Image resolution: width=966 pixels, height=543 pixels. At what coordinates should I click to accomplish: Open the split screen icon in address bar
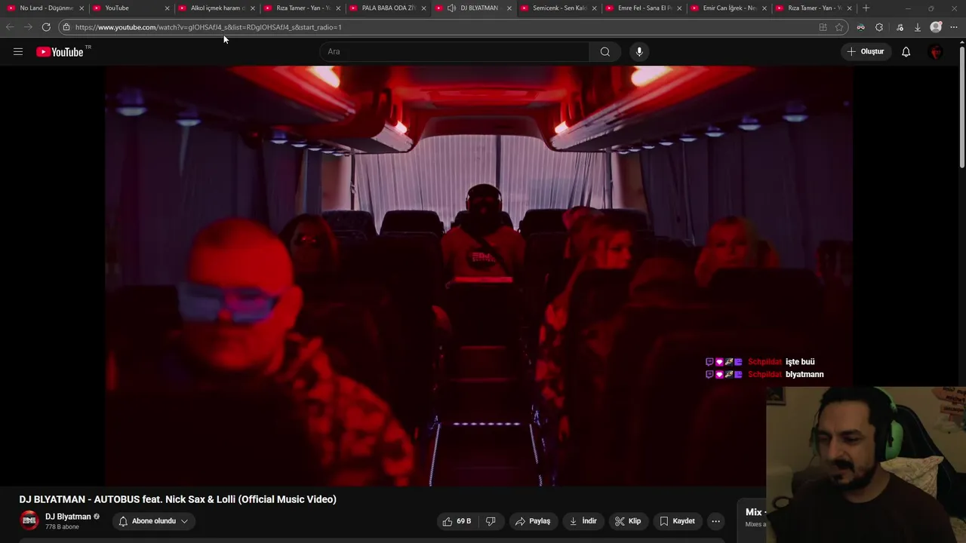(x=823, y=27)
